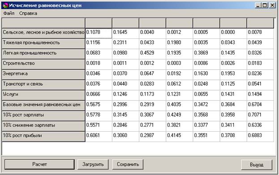Maximize the window
Screen dimensions: 279x175
[265, 5]
